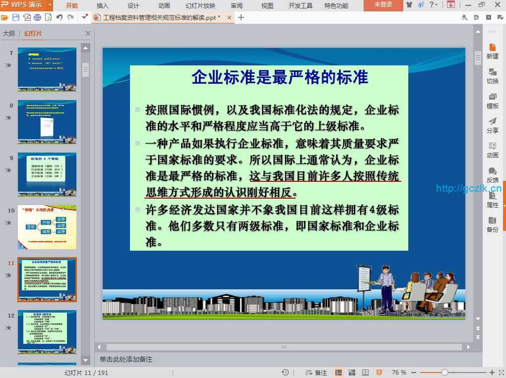Select slide 9 thumbnail
Image resolution: width=506 pixels, height=378 pixels.
[x=47, y=174]
